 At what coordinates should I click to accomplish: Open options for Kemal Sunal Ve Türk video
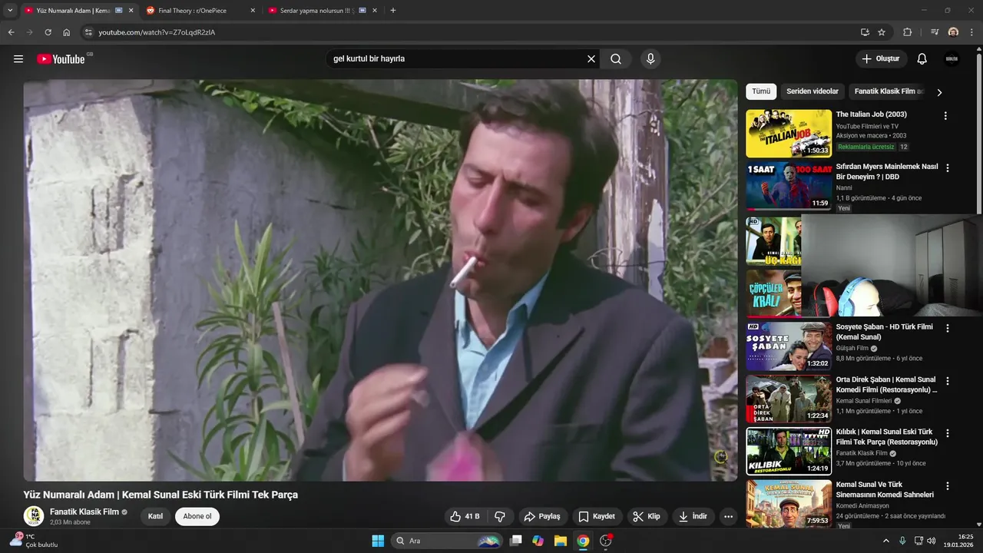click(x=947, y=486)
